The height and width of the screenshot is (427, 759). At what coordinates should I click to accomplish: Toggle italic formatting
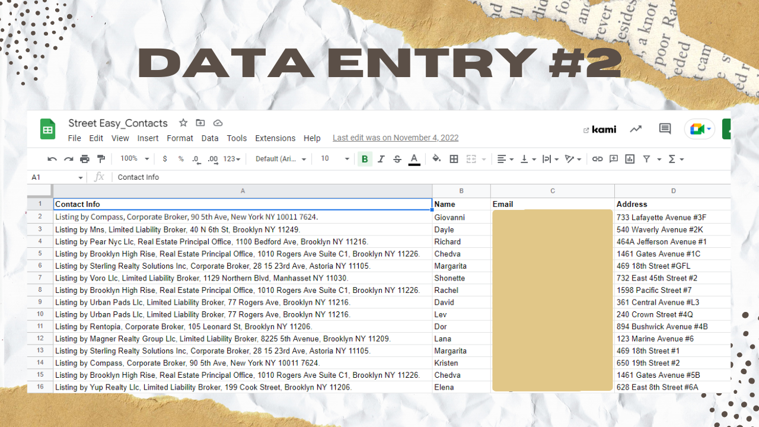pos(381,159)
